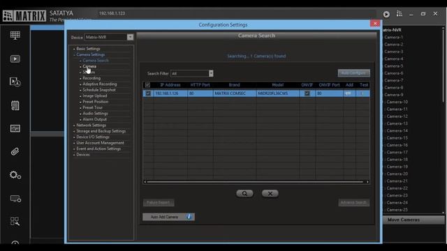Click the Add icon in 192.168.1.126 row
Viewport: 447px width, 251px height.
click(x=348, y=93)
